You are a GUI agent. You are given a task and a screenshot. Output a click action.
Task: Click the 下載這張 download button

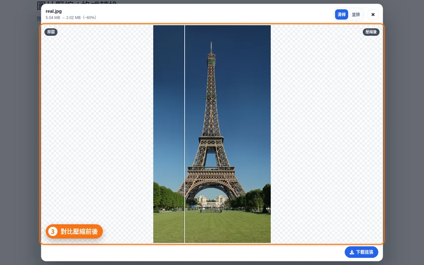pos(361,252)
